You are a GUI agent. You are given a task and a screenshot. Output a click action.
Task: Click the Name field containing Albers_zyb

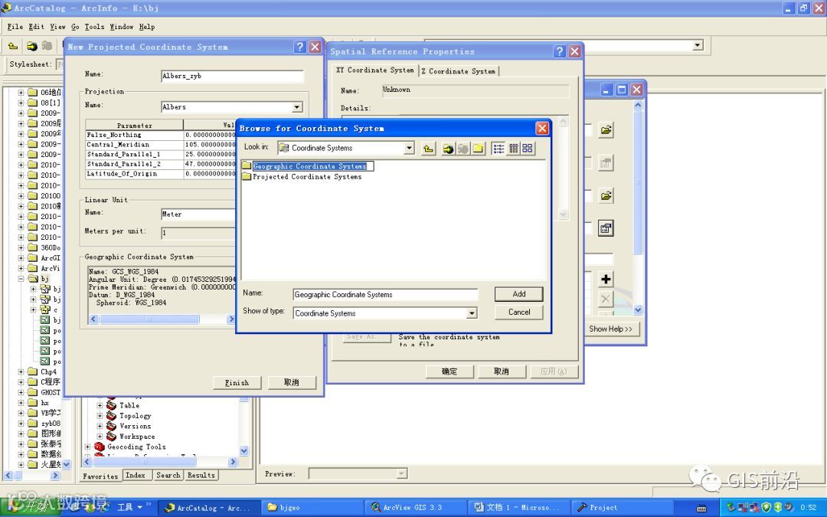(232, 77)
